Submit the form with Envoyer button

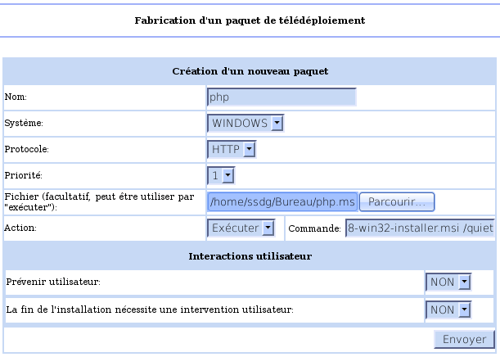tap(464, 339)
